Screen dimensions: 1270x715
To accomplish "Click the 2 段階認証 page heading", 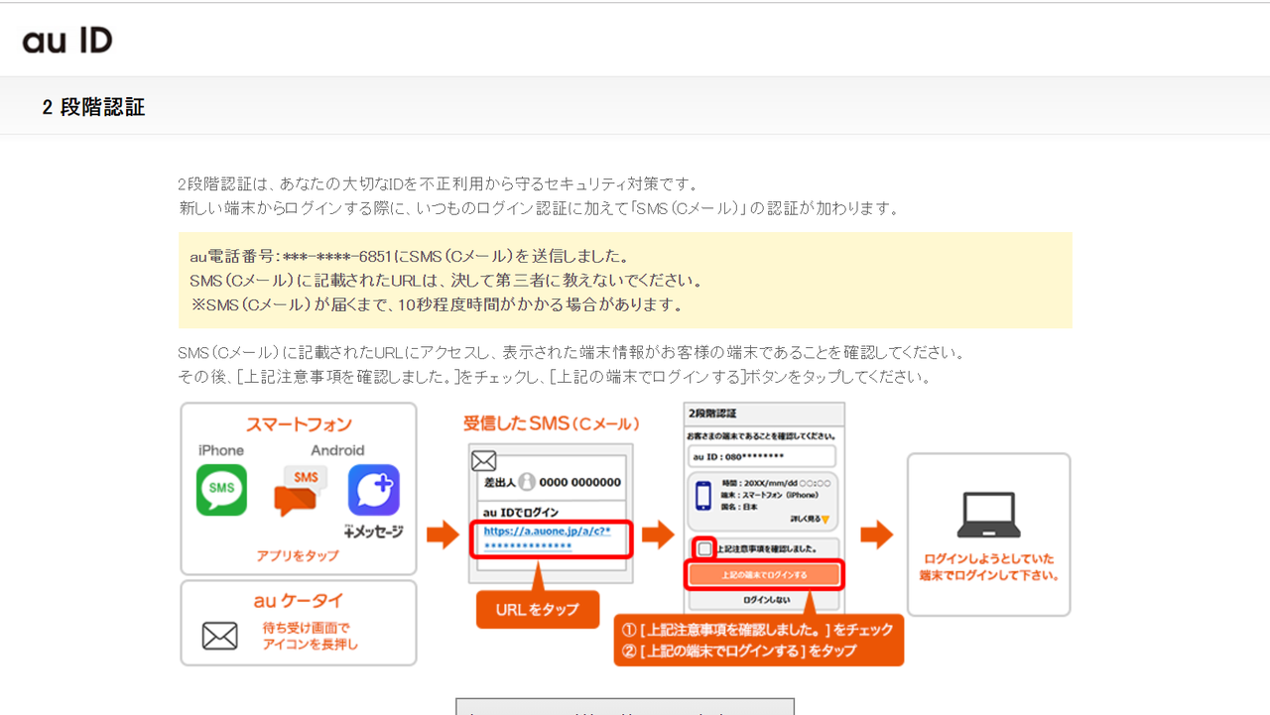I will (93, 107).
